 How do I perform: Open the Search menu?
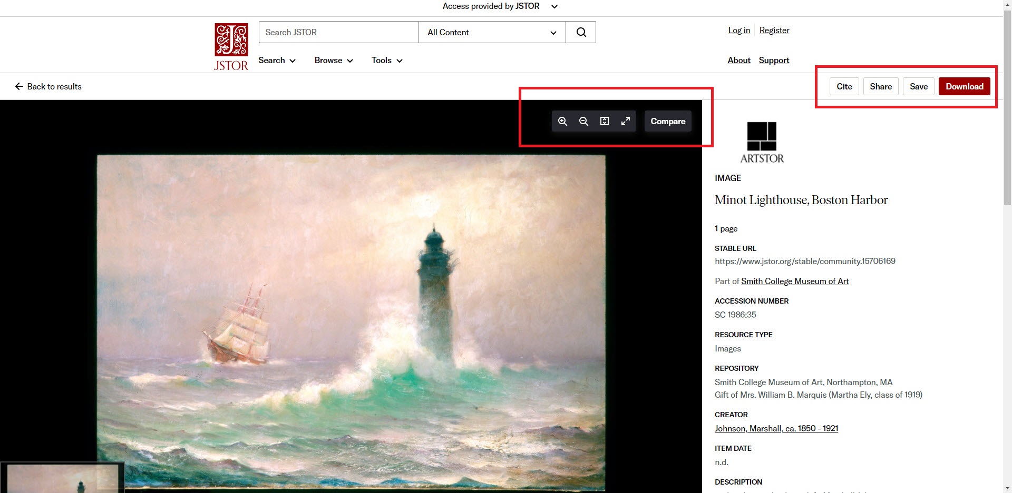click(x=277, y=61)
